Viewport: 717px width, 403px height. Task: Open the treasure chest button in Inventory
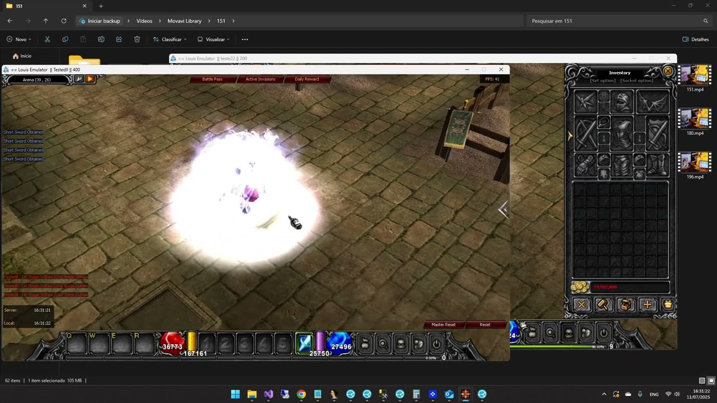click(625, 304)
